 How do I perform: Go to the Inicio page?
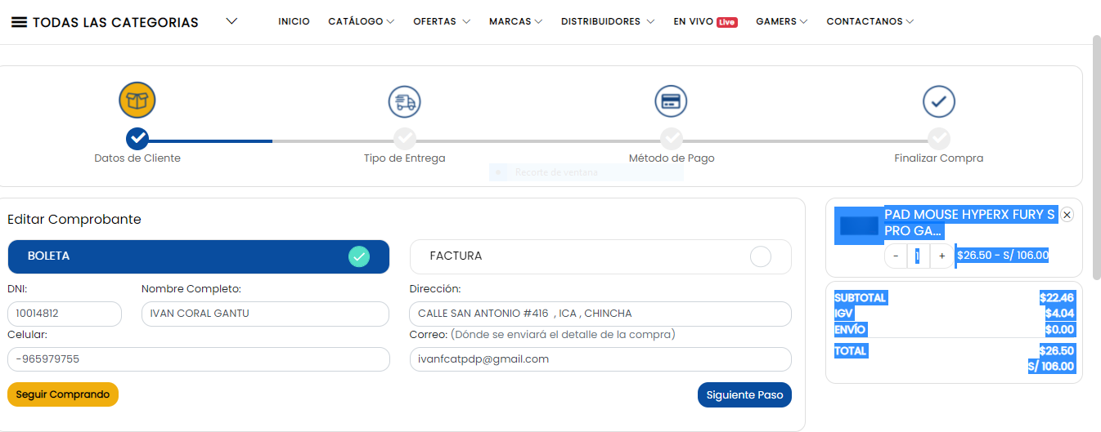tap(294, 22)
